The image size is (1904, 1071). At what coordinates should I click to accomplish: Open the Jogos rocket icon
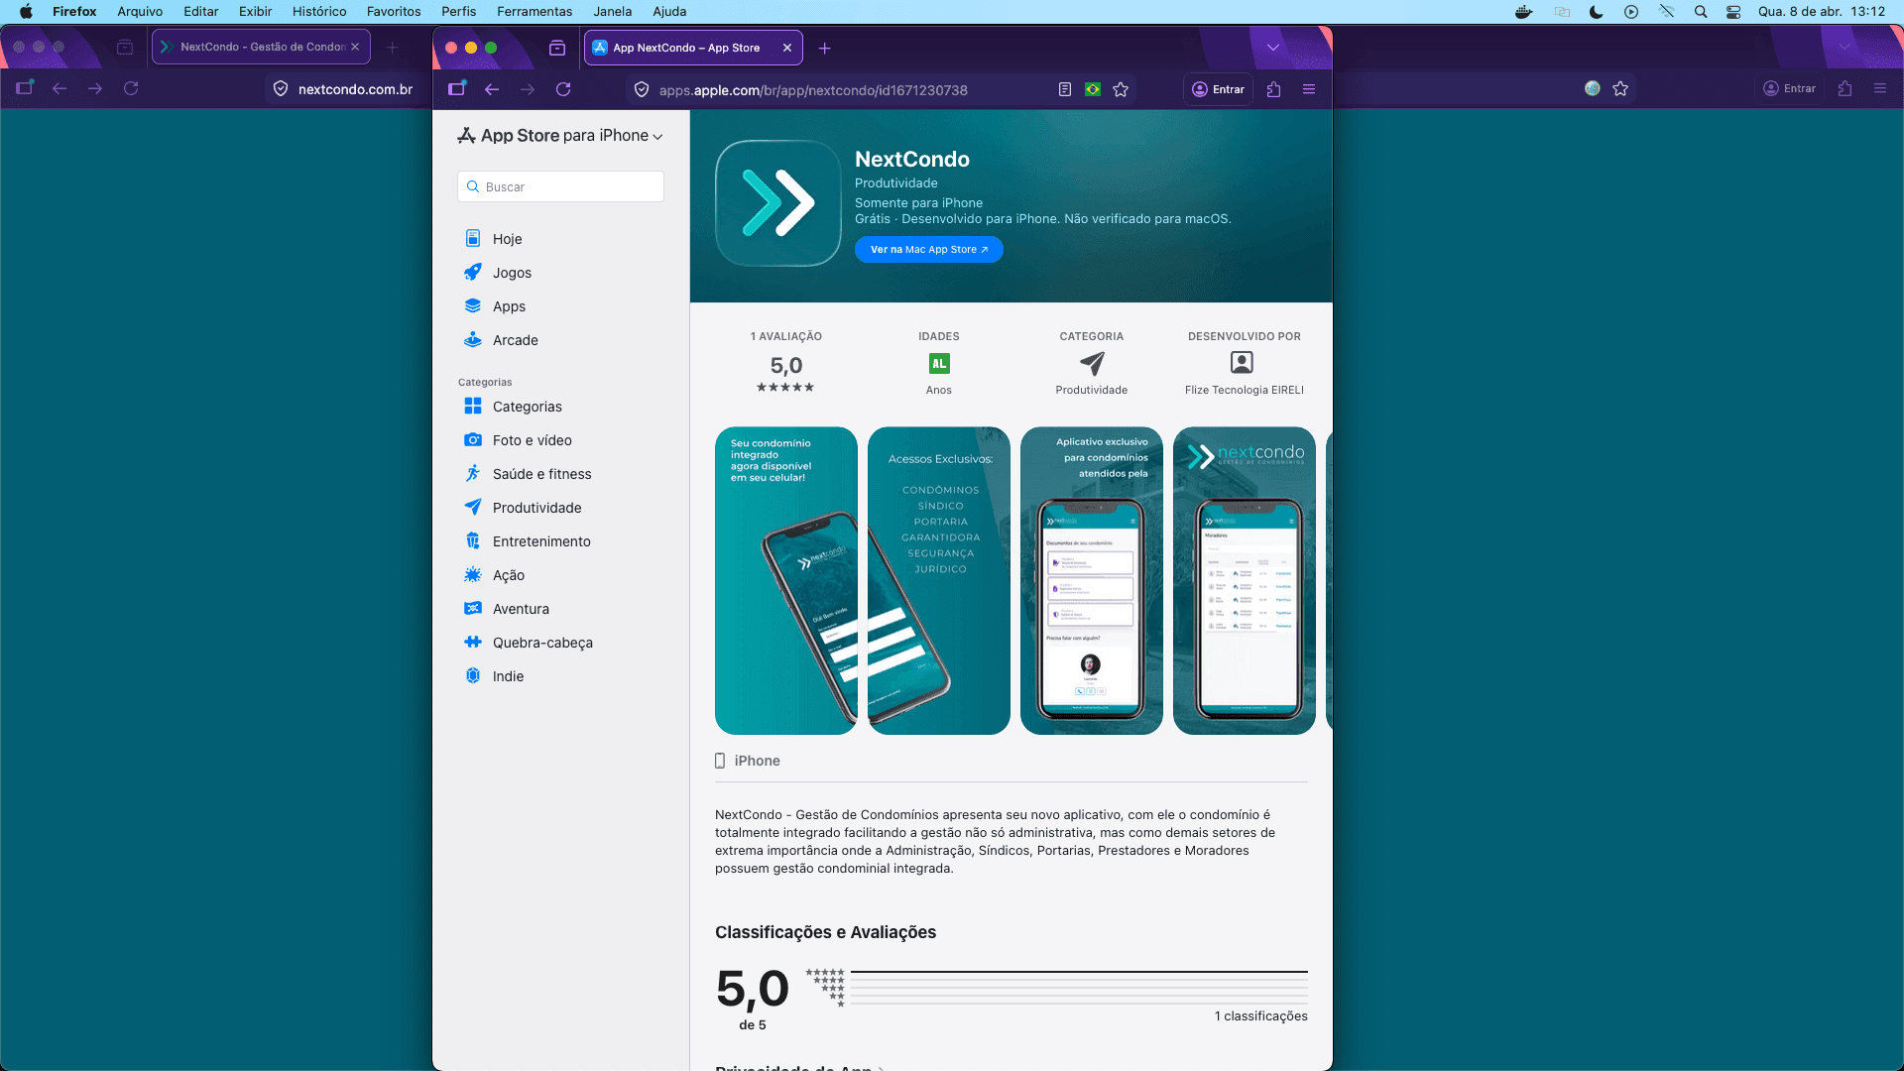click(473, 273)
